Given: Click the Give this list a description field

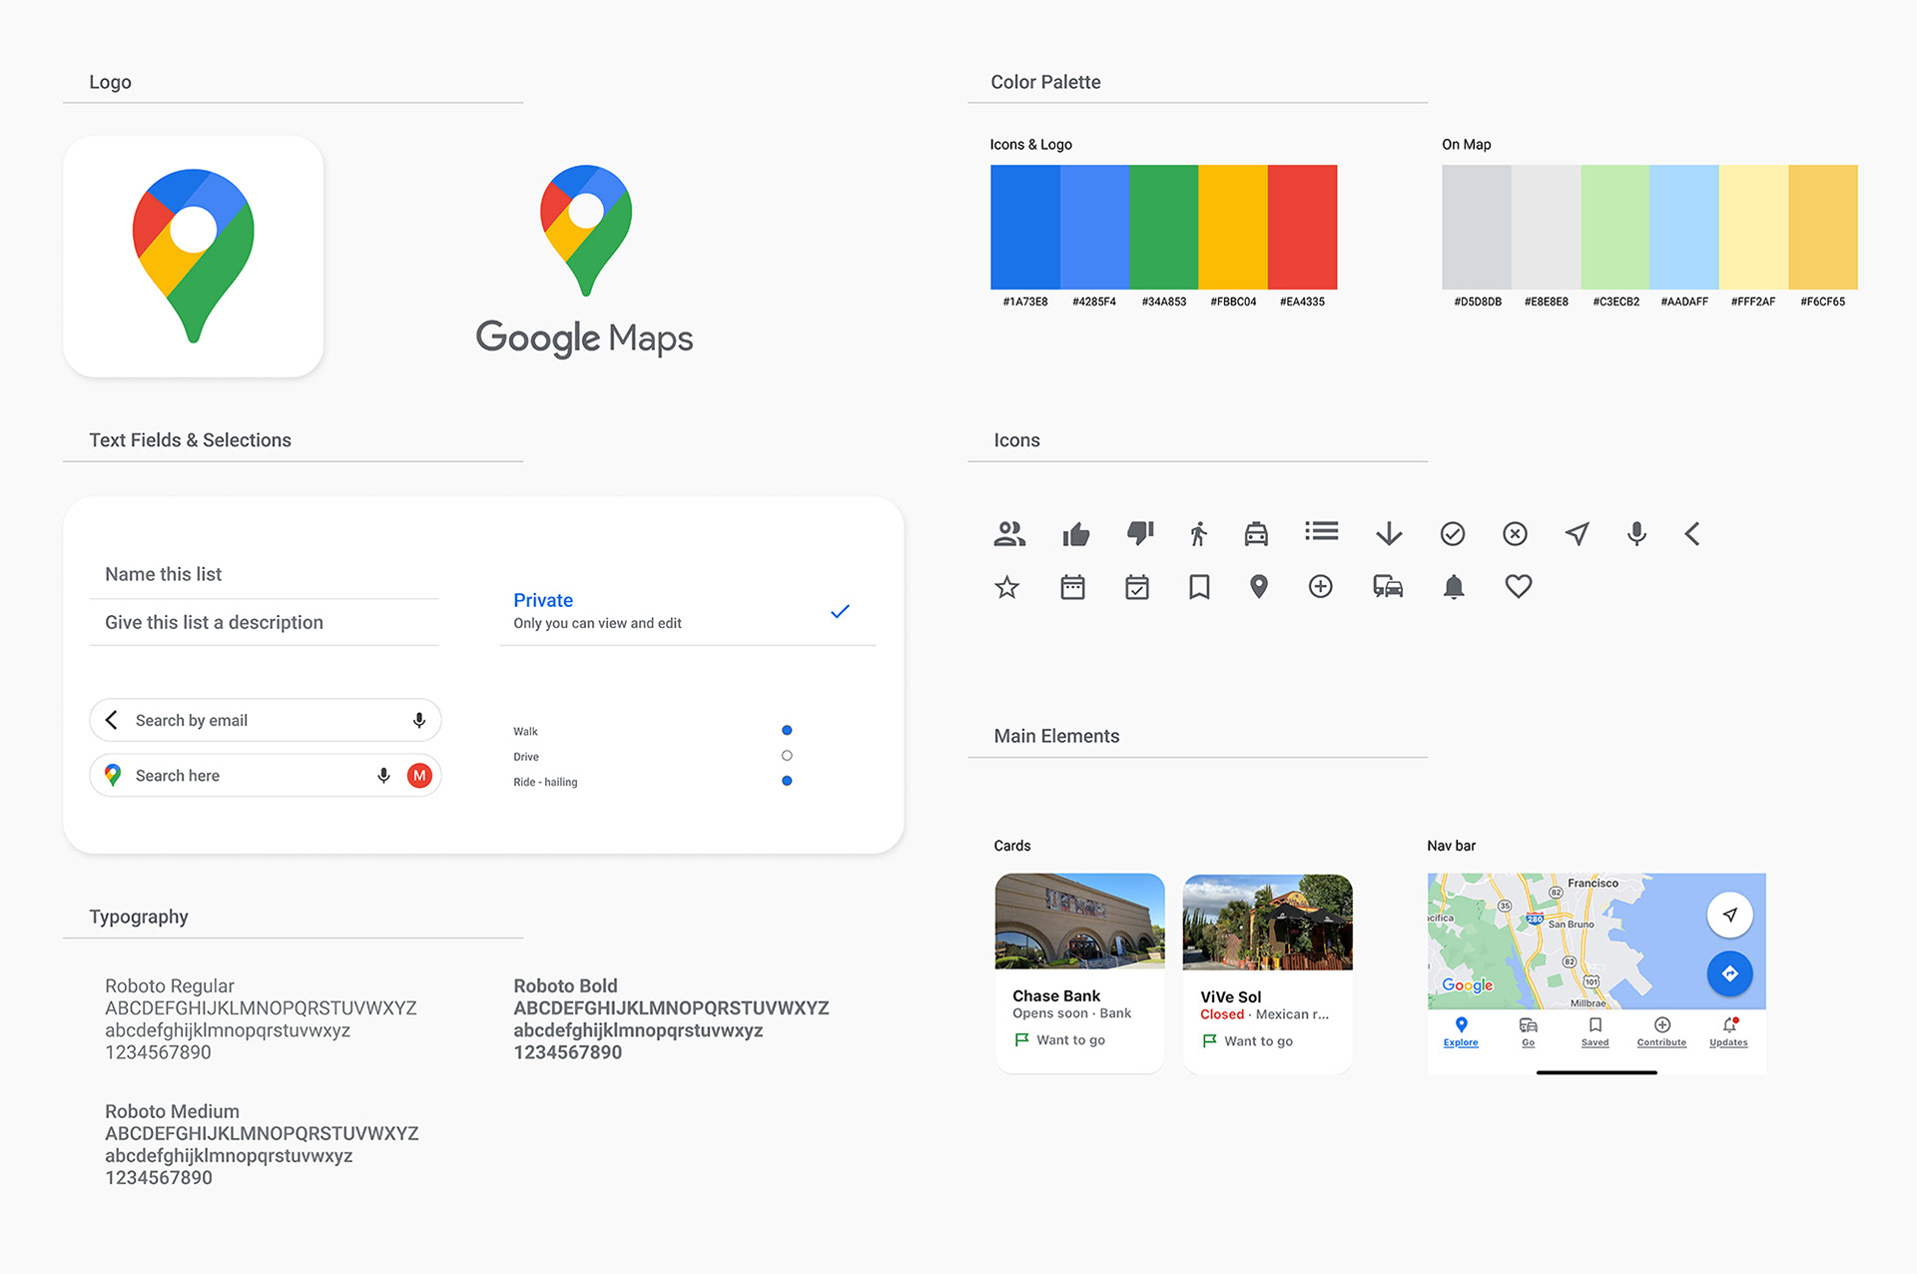Looking at the screenshot, I should (x=264, y=622).
